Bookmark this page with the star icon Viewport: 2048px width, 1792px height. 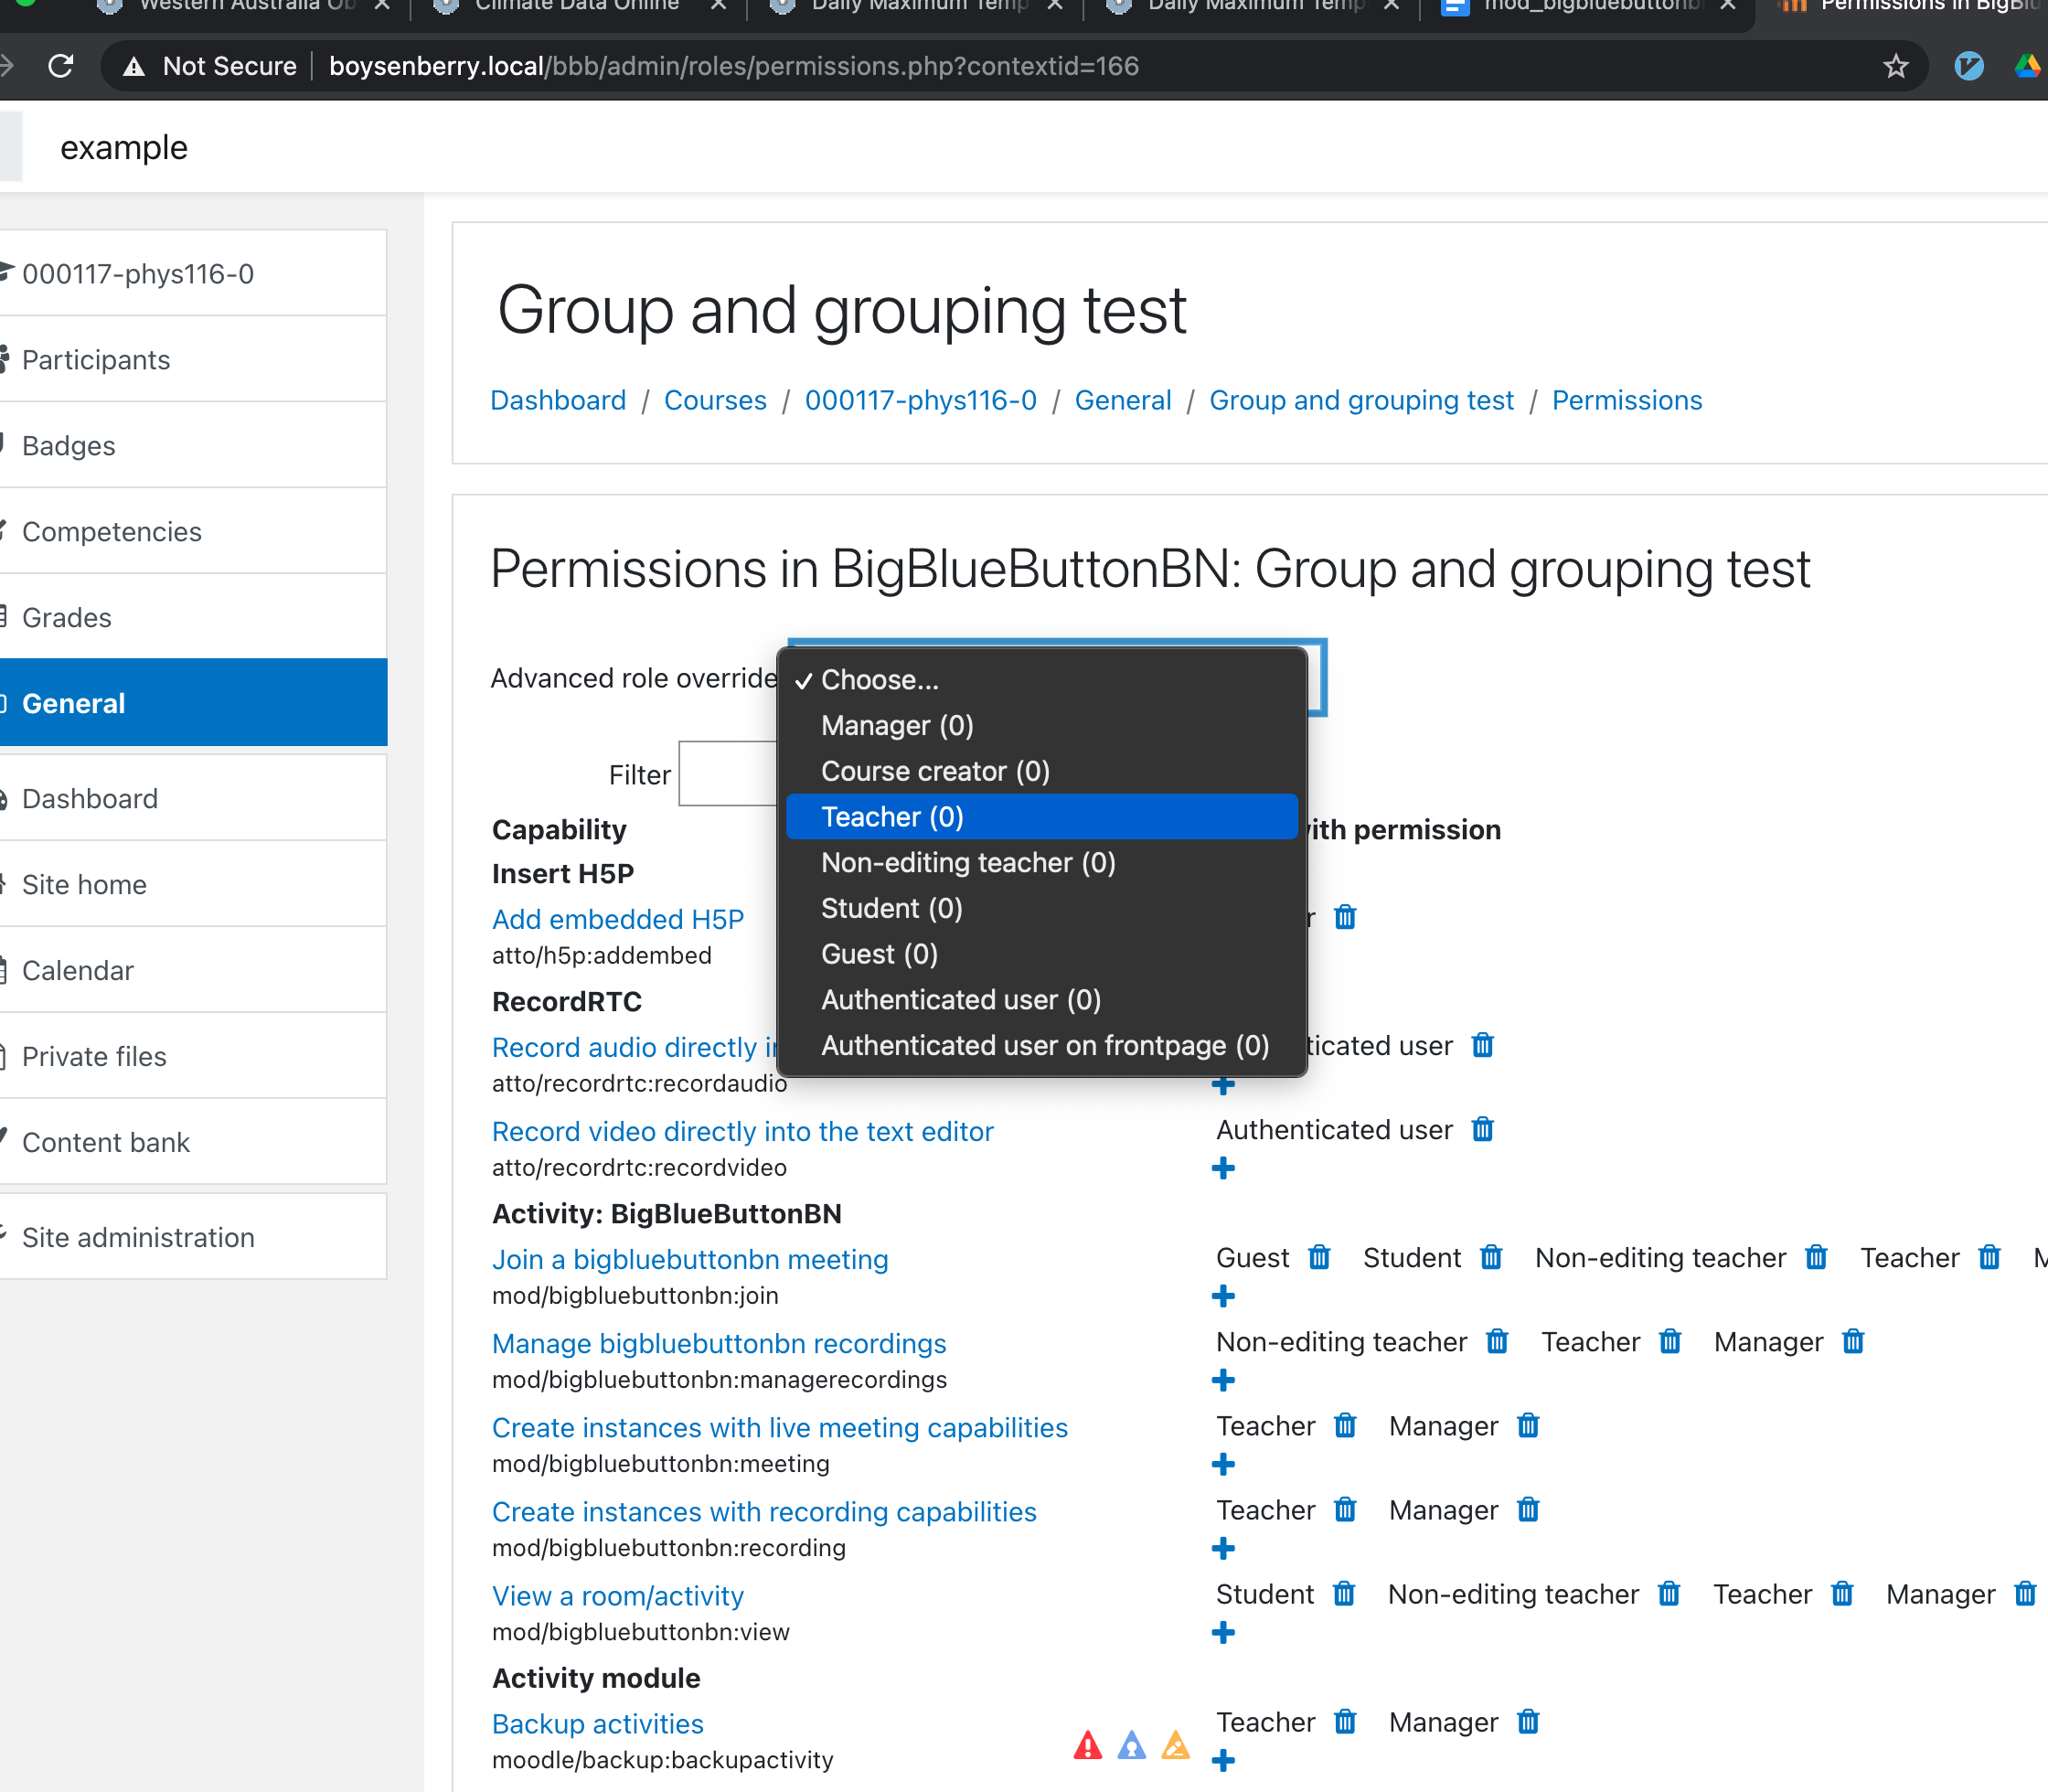[x=1895, y=66]
